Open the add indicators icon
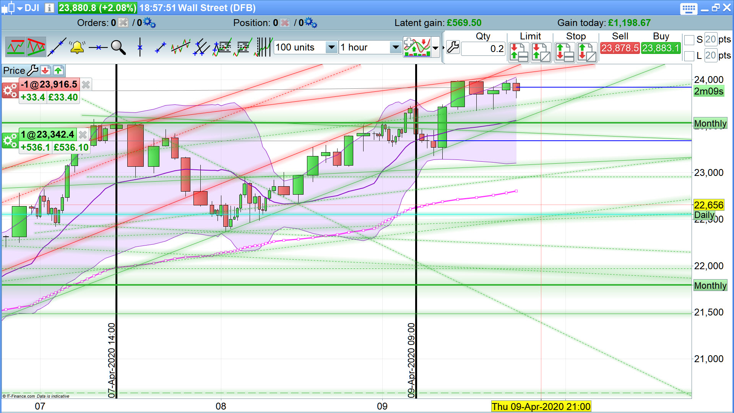This screenshot has width=734, height=413. (x=417, y=47)
